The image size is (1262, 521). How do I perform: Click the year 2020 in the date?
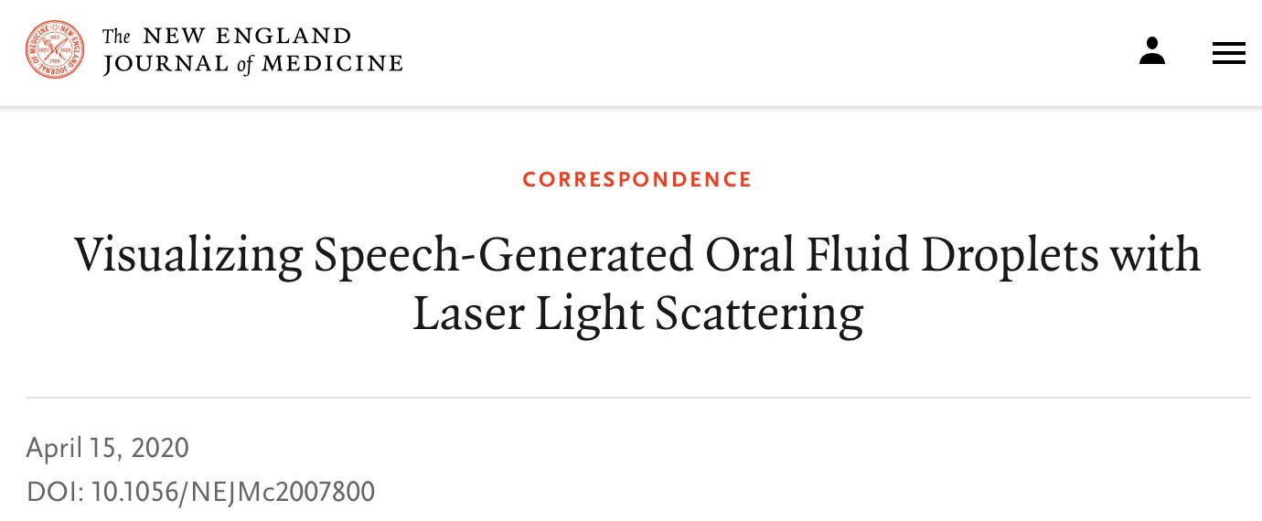tap(160, 448)
